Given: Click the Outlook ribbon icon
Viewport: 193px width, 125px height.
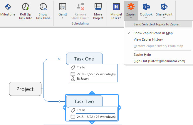Looking at the screenshot, I should 146,7.
